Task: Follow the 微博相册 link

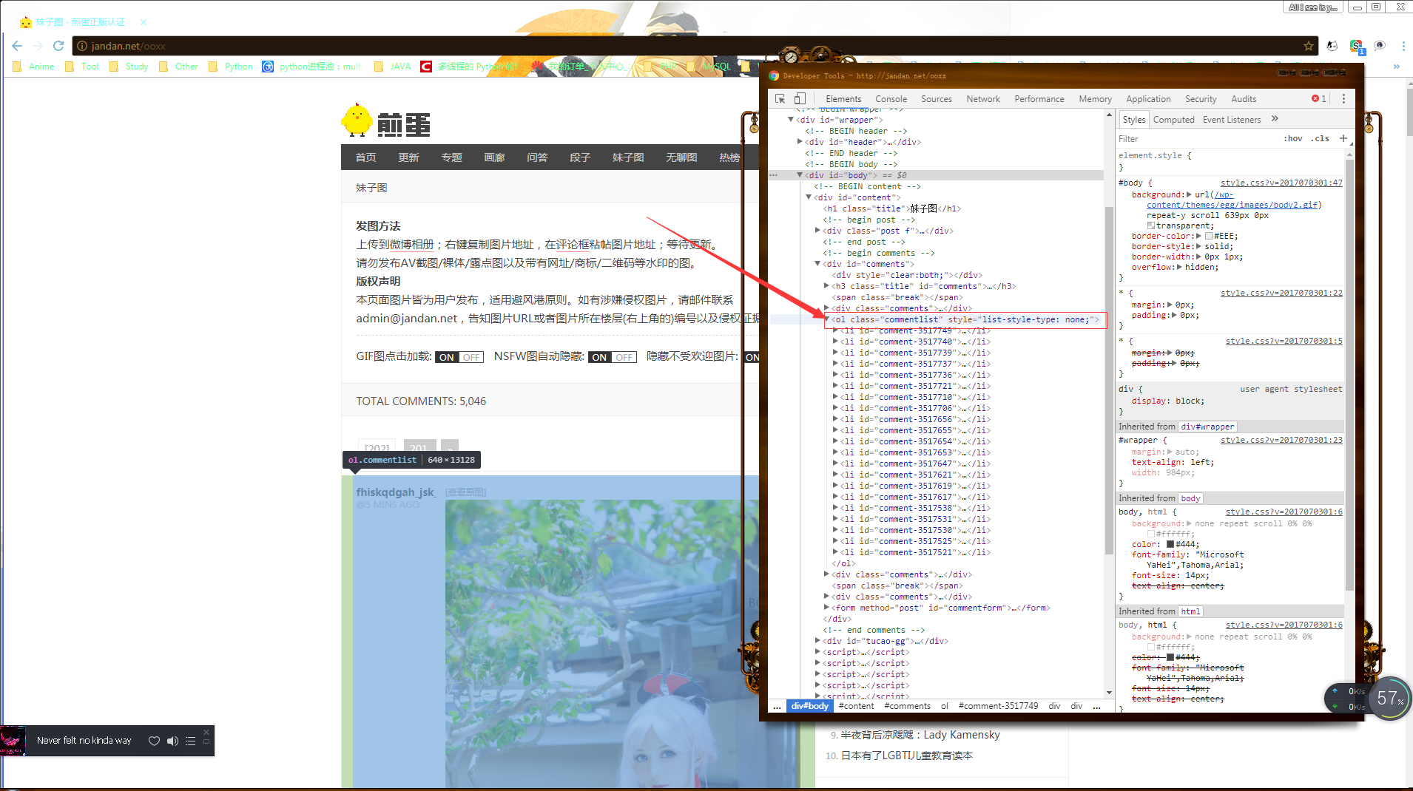Action: (x=411, y=245)
